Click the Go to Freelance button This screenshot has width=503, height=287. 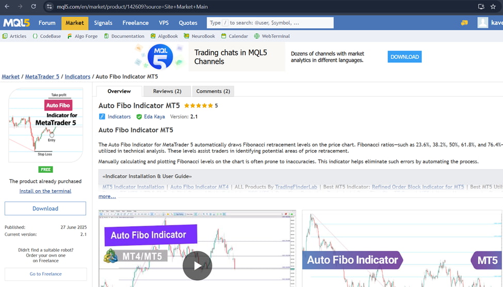tap(45, 274)
